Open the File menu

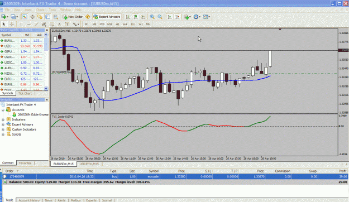[7, 10]
